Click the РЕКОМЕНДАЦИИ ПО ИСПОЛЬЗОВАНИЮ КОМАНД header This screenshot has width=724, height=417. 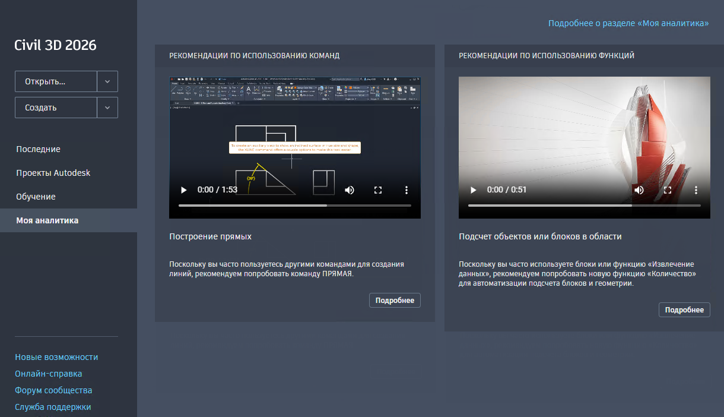tap(255, 55)
